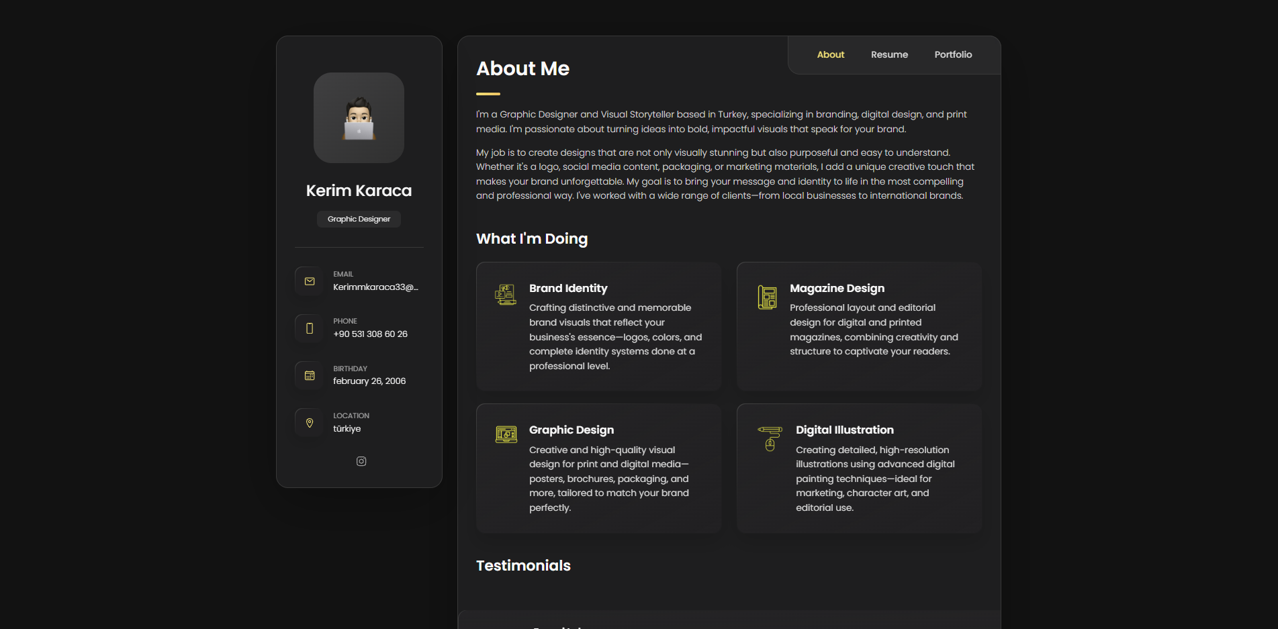Click the february 26, 2006 birthday text
The width and height of the screenshot is (1278, 629).
pyautogui.click(x=369, y=381)
